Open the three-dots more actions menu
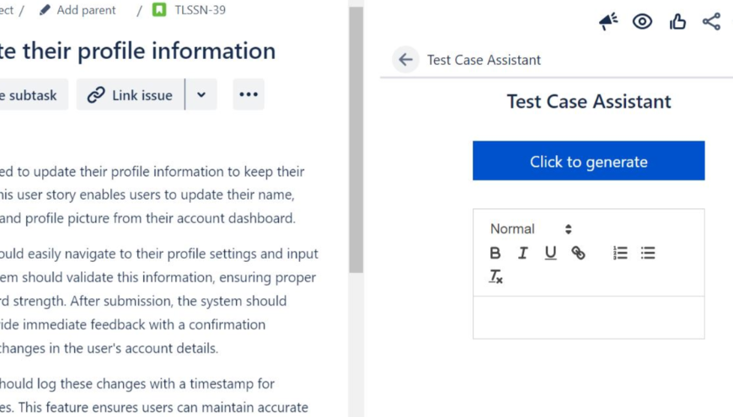This screenshot has width=733, height=417. coord(249,94)
